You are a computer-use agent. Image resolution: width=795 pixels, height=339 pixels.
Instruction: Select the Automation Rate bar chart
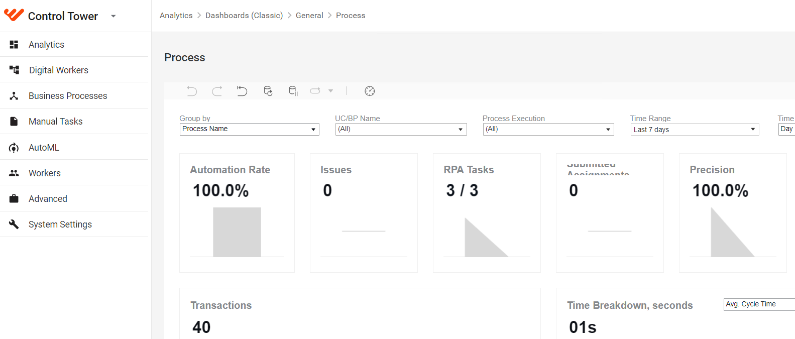(x=237, y=232)
